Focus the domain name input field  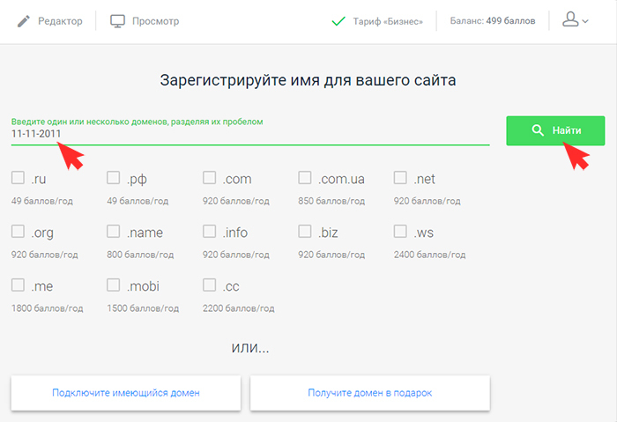pos(250,134)
